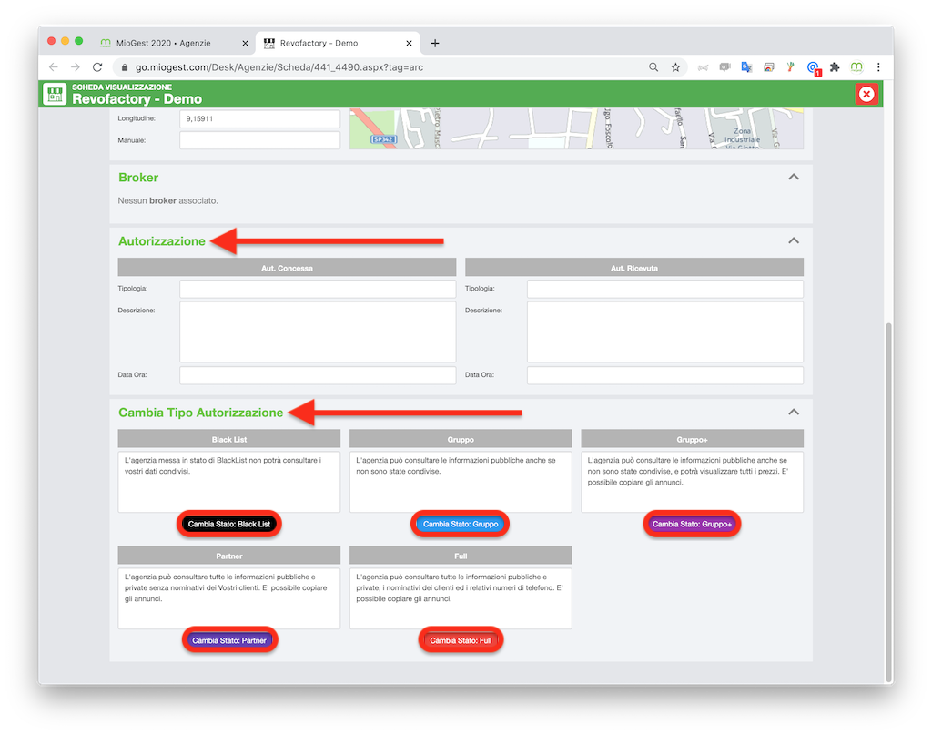Viewport: 932px width, 735px height.
Task: Open the Google Translate extension icon
Action: click(x=746, y=67)
